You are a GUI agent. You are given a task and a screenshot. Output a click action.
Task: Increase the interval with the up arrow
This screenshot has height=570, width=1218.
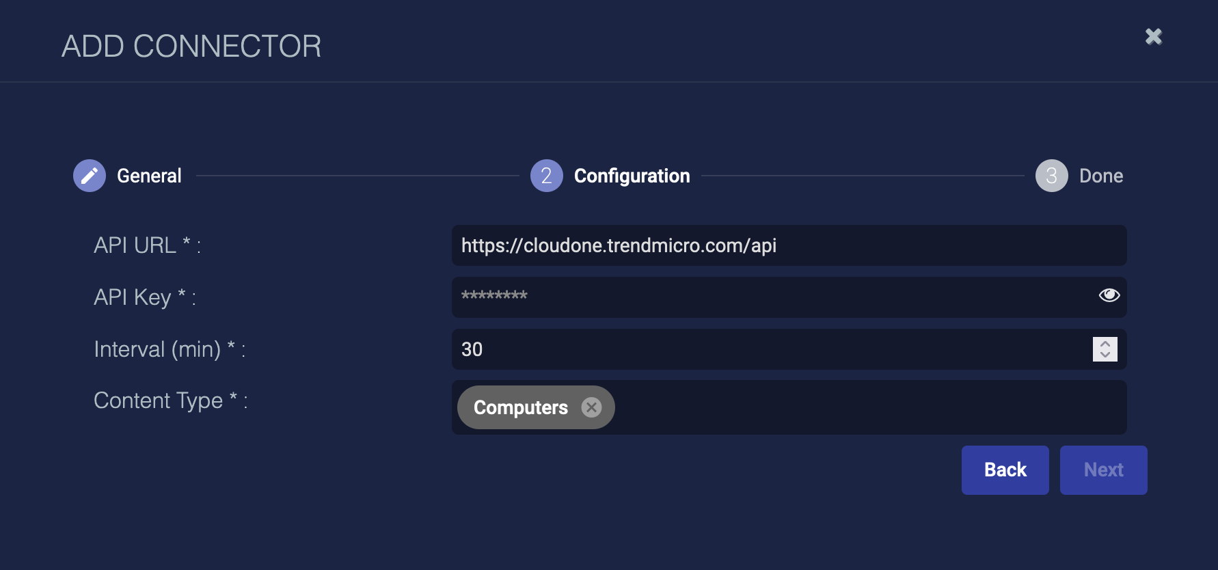[x=1105, y=344]
